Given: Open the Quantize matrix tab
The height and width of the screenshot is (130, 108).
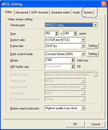Looking at the screenshot, I should click(x=61, y=12).
